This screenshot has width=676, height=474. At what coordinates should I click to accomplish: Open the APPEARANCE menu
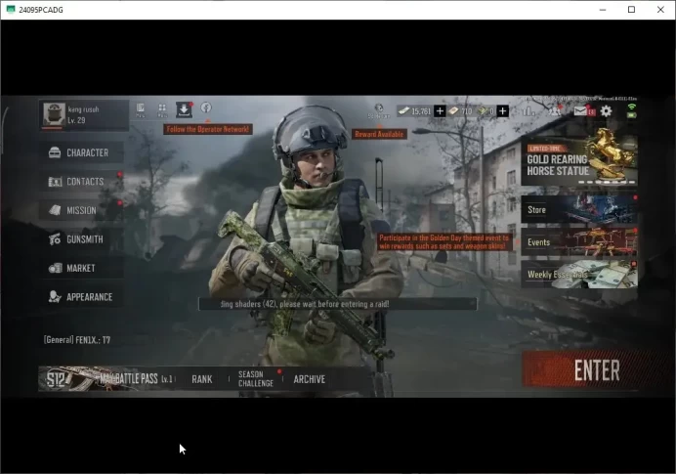pos(81,297)
